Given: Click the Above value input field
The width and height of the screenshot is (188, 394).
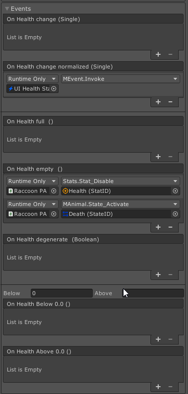Looking at the screenshot, I should 153,293.
